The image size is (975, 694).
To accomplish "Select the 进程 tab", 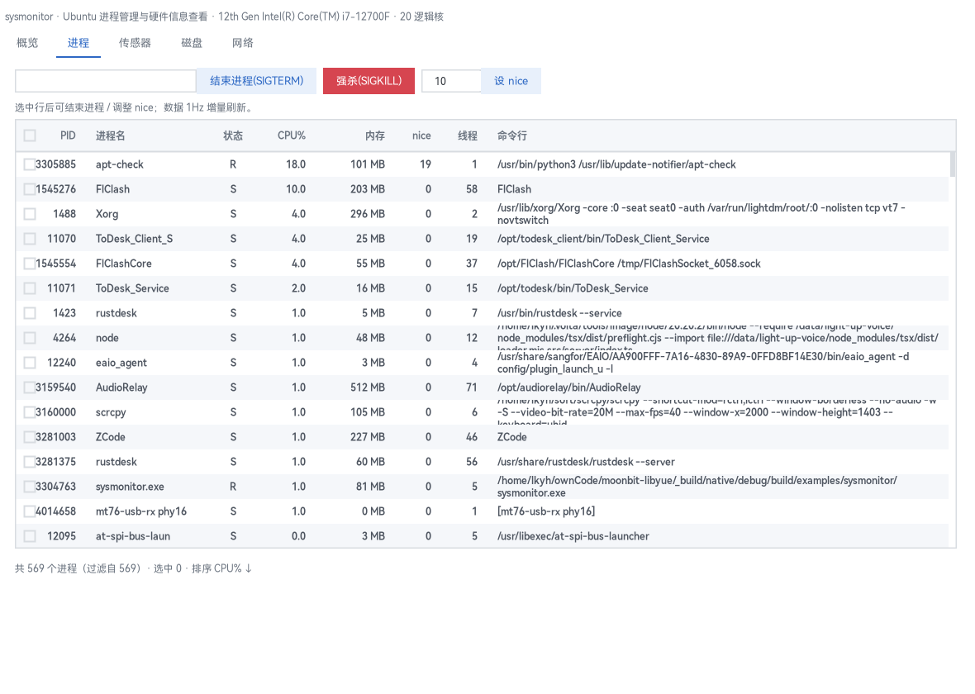I will pos(78,43).
